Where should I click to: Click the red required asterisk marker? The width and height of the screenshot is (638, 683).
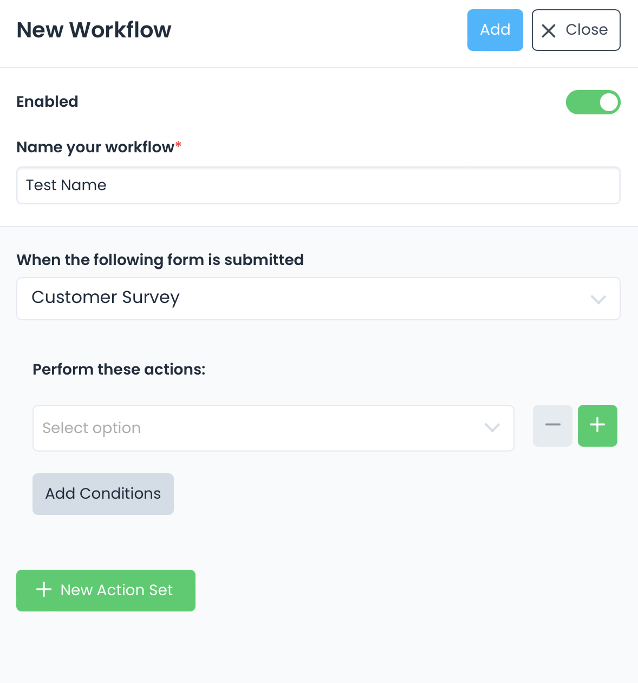pyautogui.click(x=178, y=145)
